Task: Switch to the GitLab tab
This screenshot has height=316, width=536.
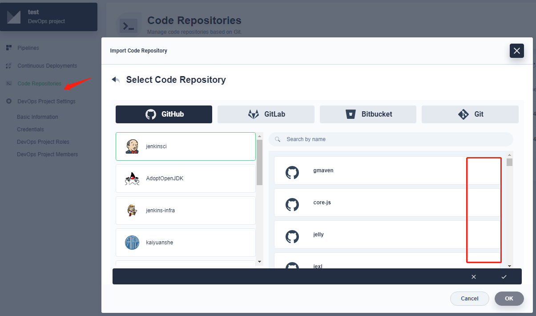Action: click(x=266, y=114)
